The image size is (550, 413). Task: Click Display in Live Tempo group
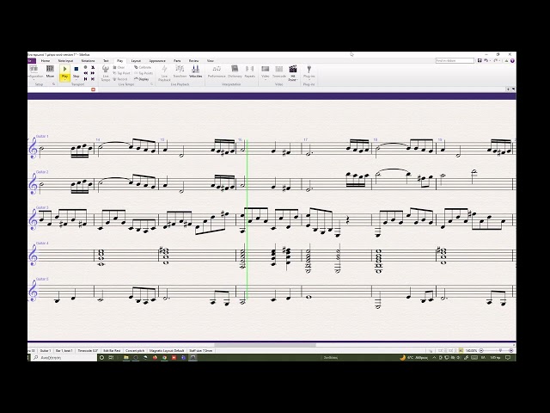click(x=142, y=79)
